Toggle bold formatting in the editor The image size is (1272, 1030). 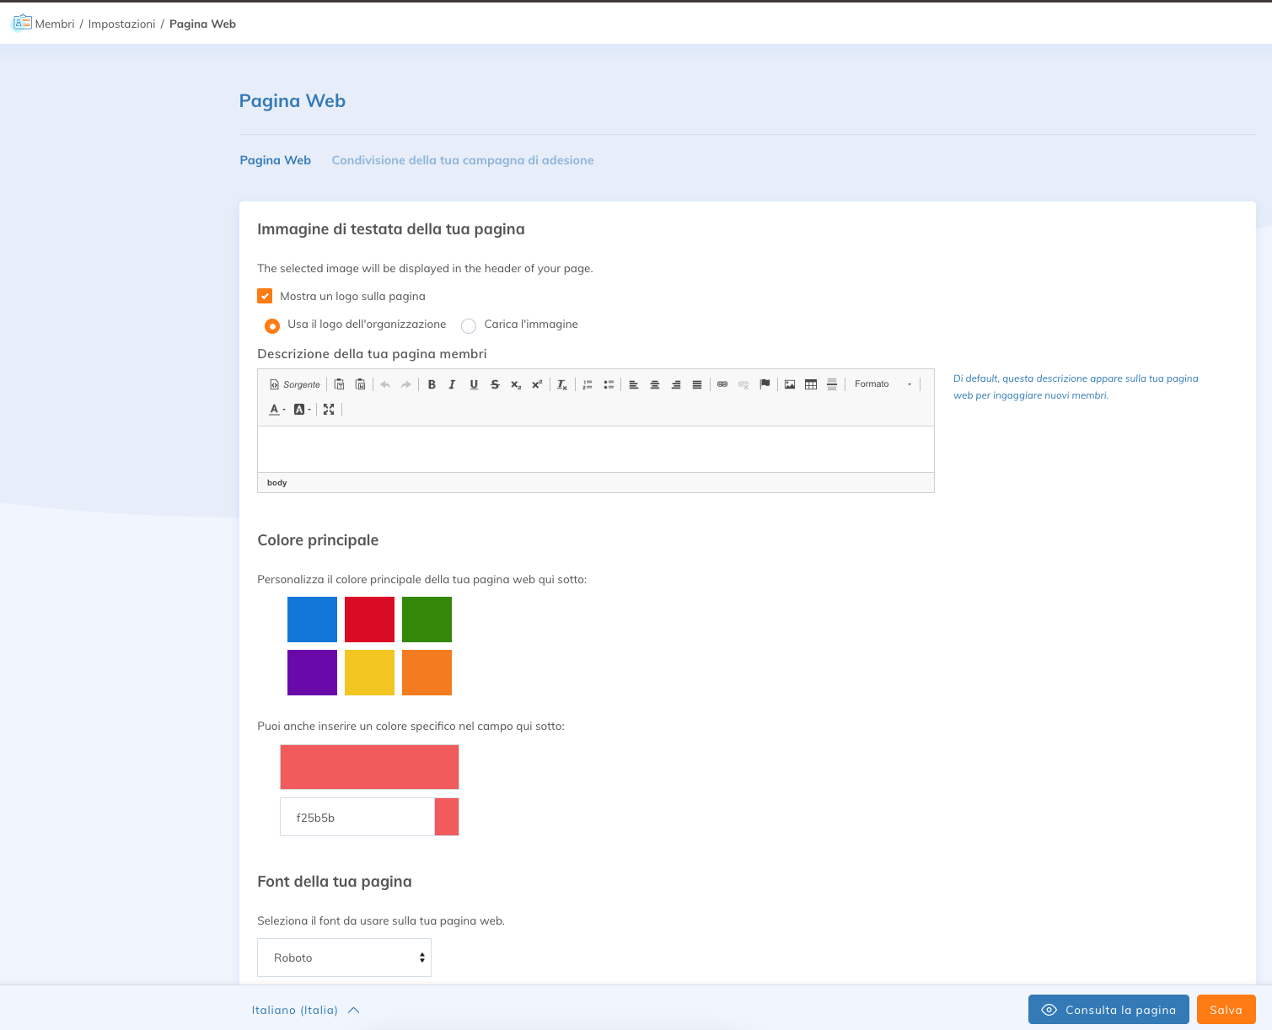coord(432,384)
